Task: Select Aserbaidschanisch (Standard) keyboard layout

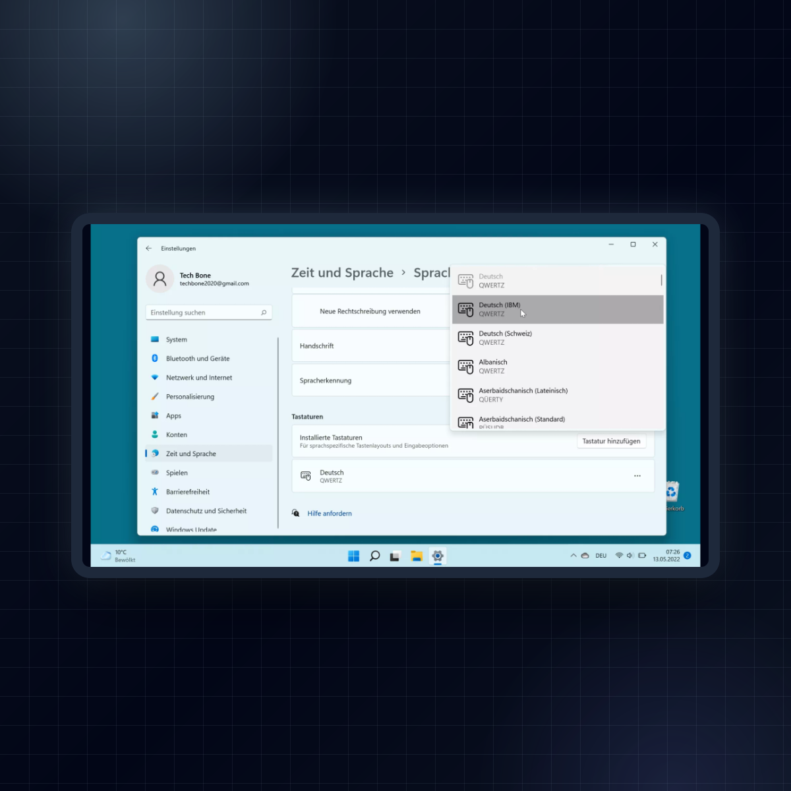Action: point(558,420)
